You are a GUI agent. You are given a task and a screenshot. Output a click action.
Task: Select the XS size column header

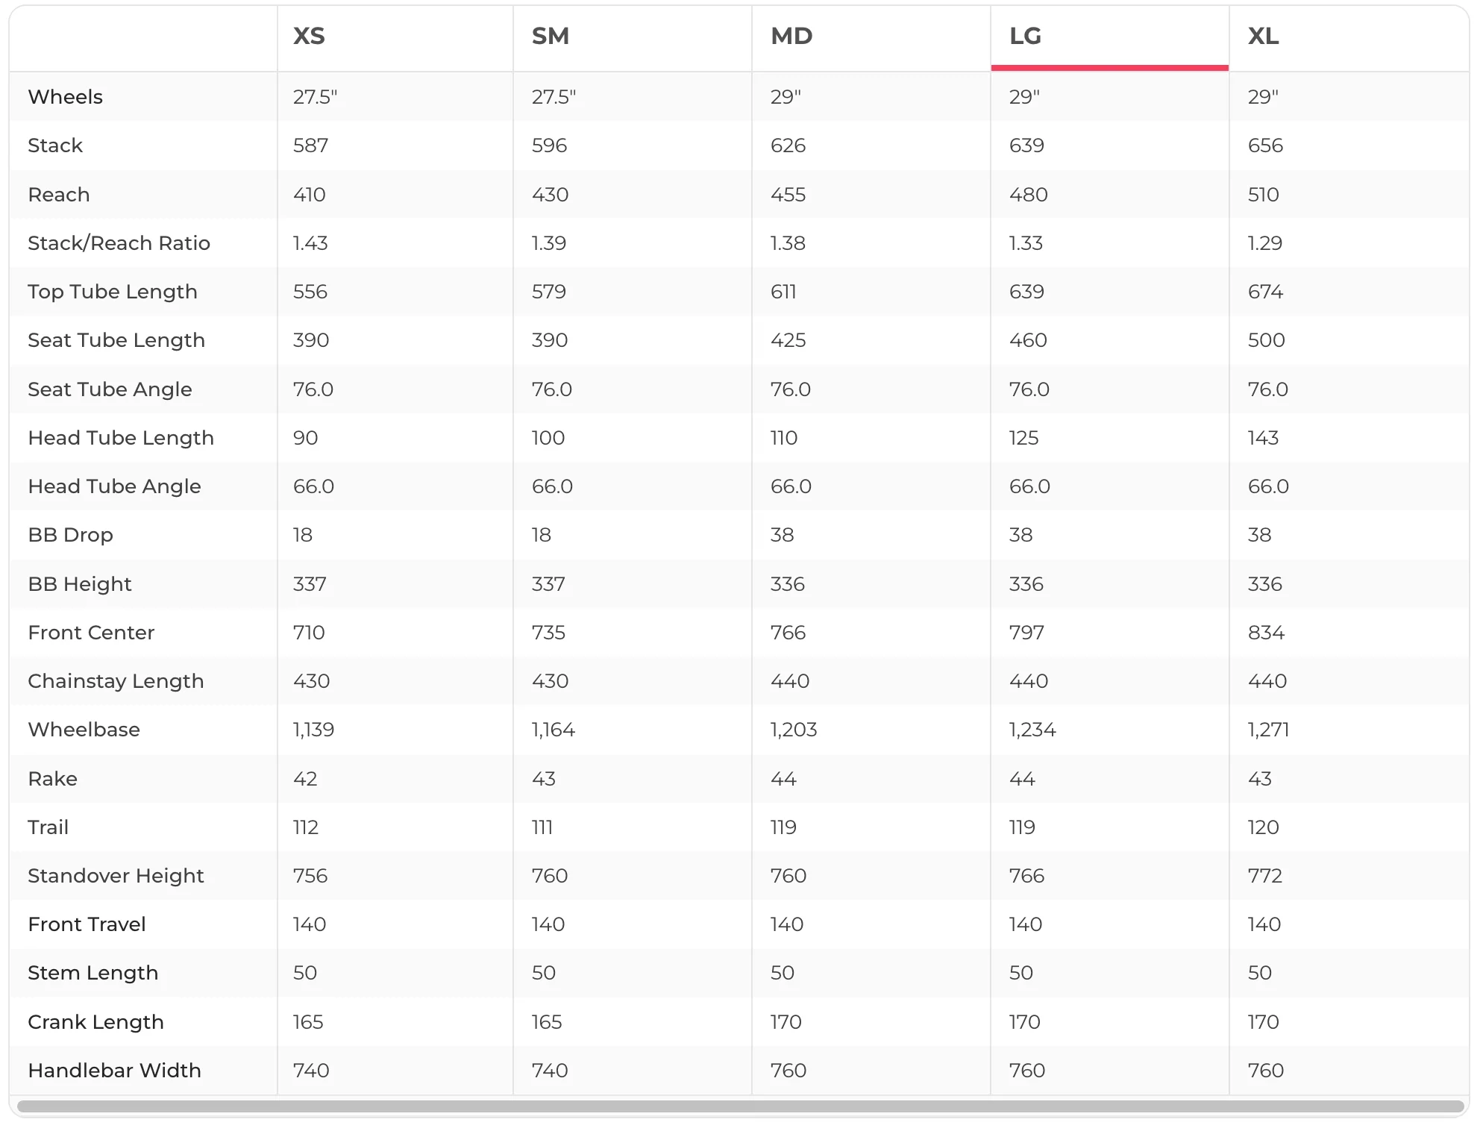tap(309, 36)
